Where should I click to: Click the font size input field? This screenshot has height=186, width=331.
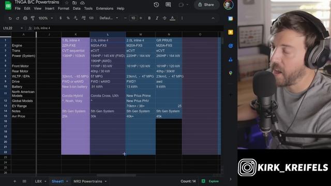point(133,19)
